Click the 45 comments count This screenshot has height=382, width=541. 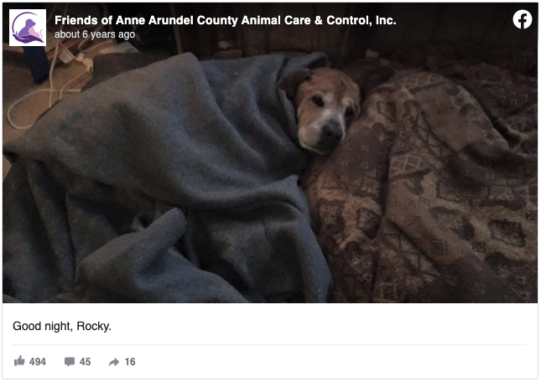[x=85, y=362]
